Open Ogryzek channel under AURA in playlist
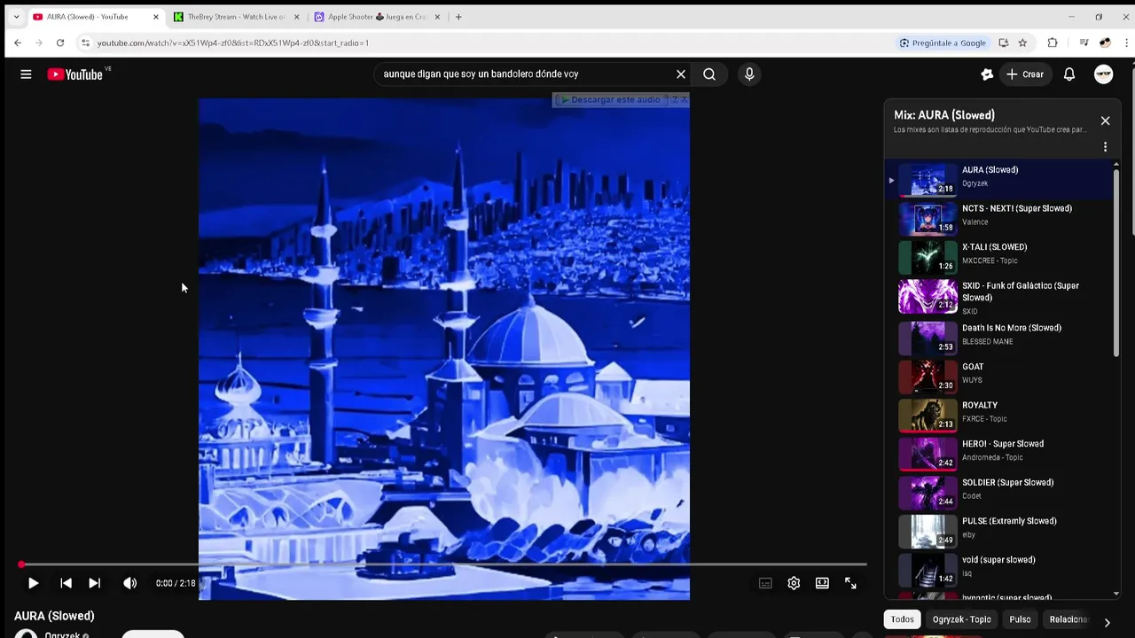Viewport: 1135px width, 638px height. 975,183
